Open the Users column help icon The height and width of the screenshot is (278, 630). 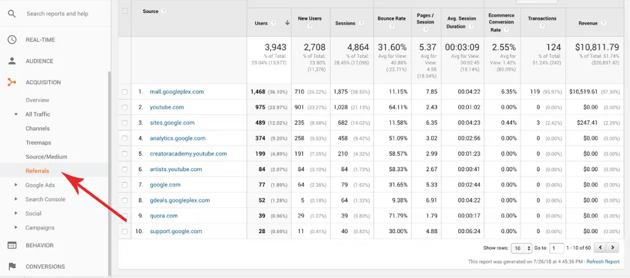point(273,23)
